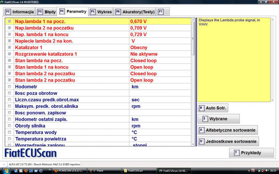The image size is (279, 174).
Task: Click the FiatECUScan logo
Action: pos(31,153)
